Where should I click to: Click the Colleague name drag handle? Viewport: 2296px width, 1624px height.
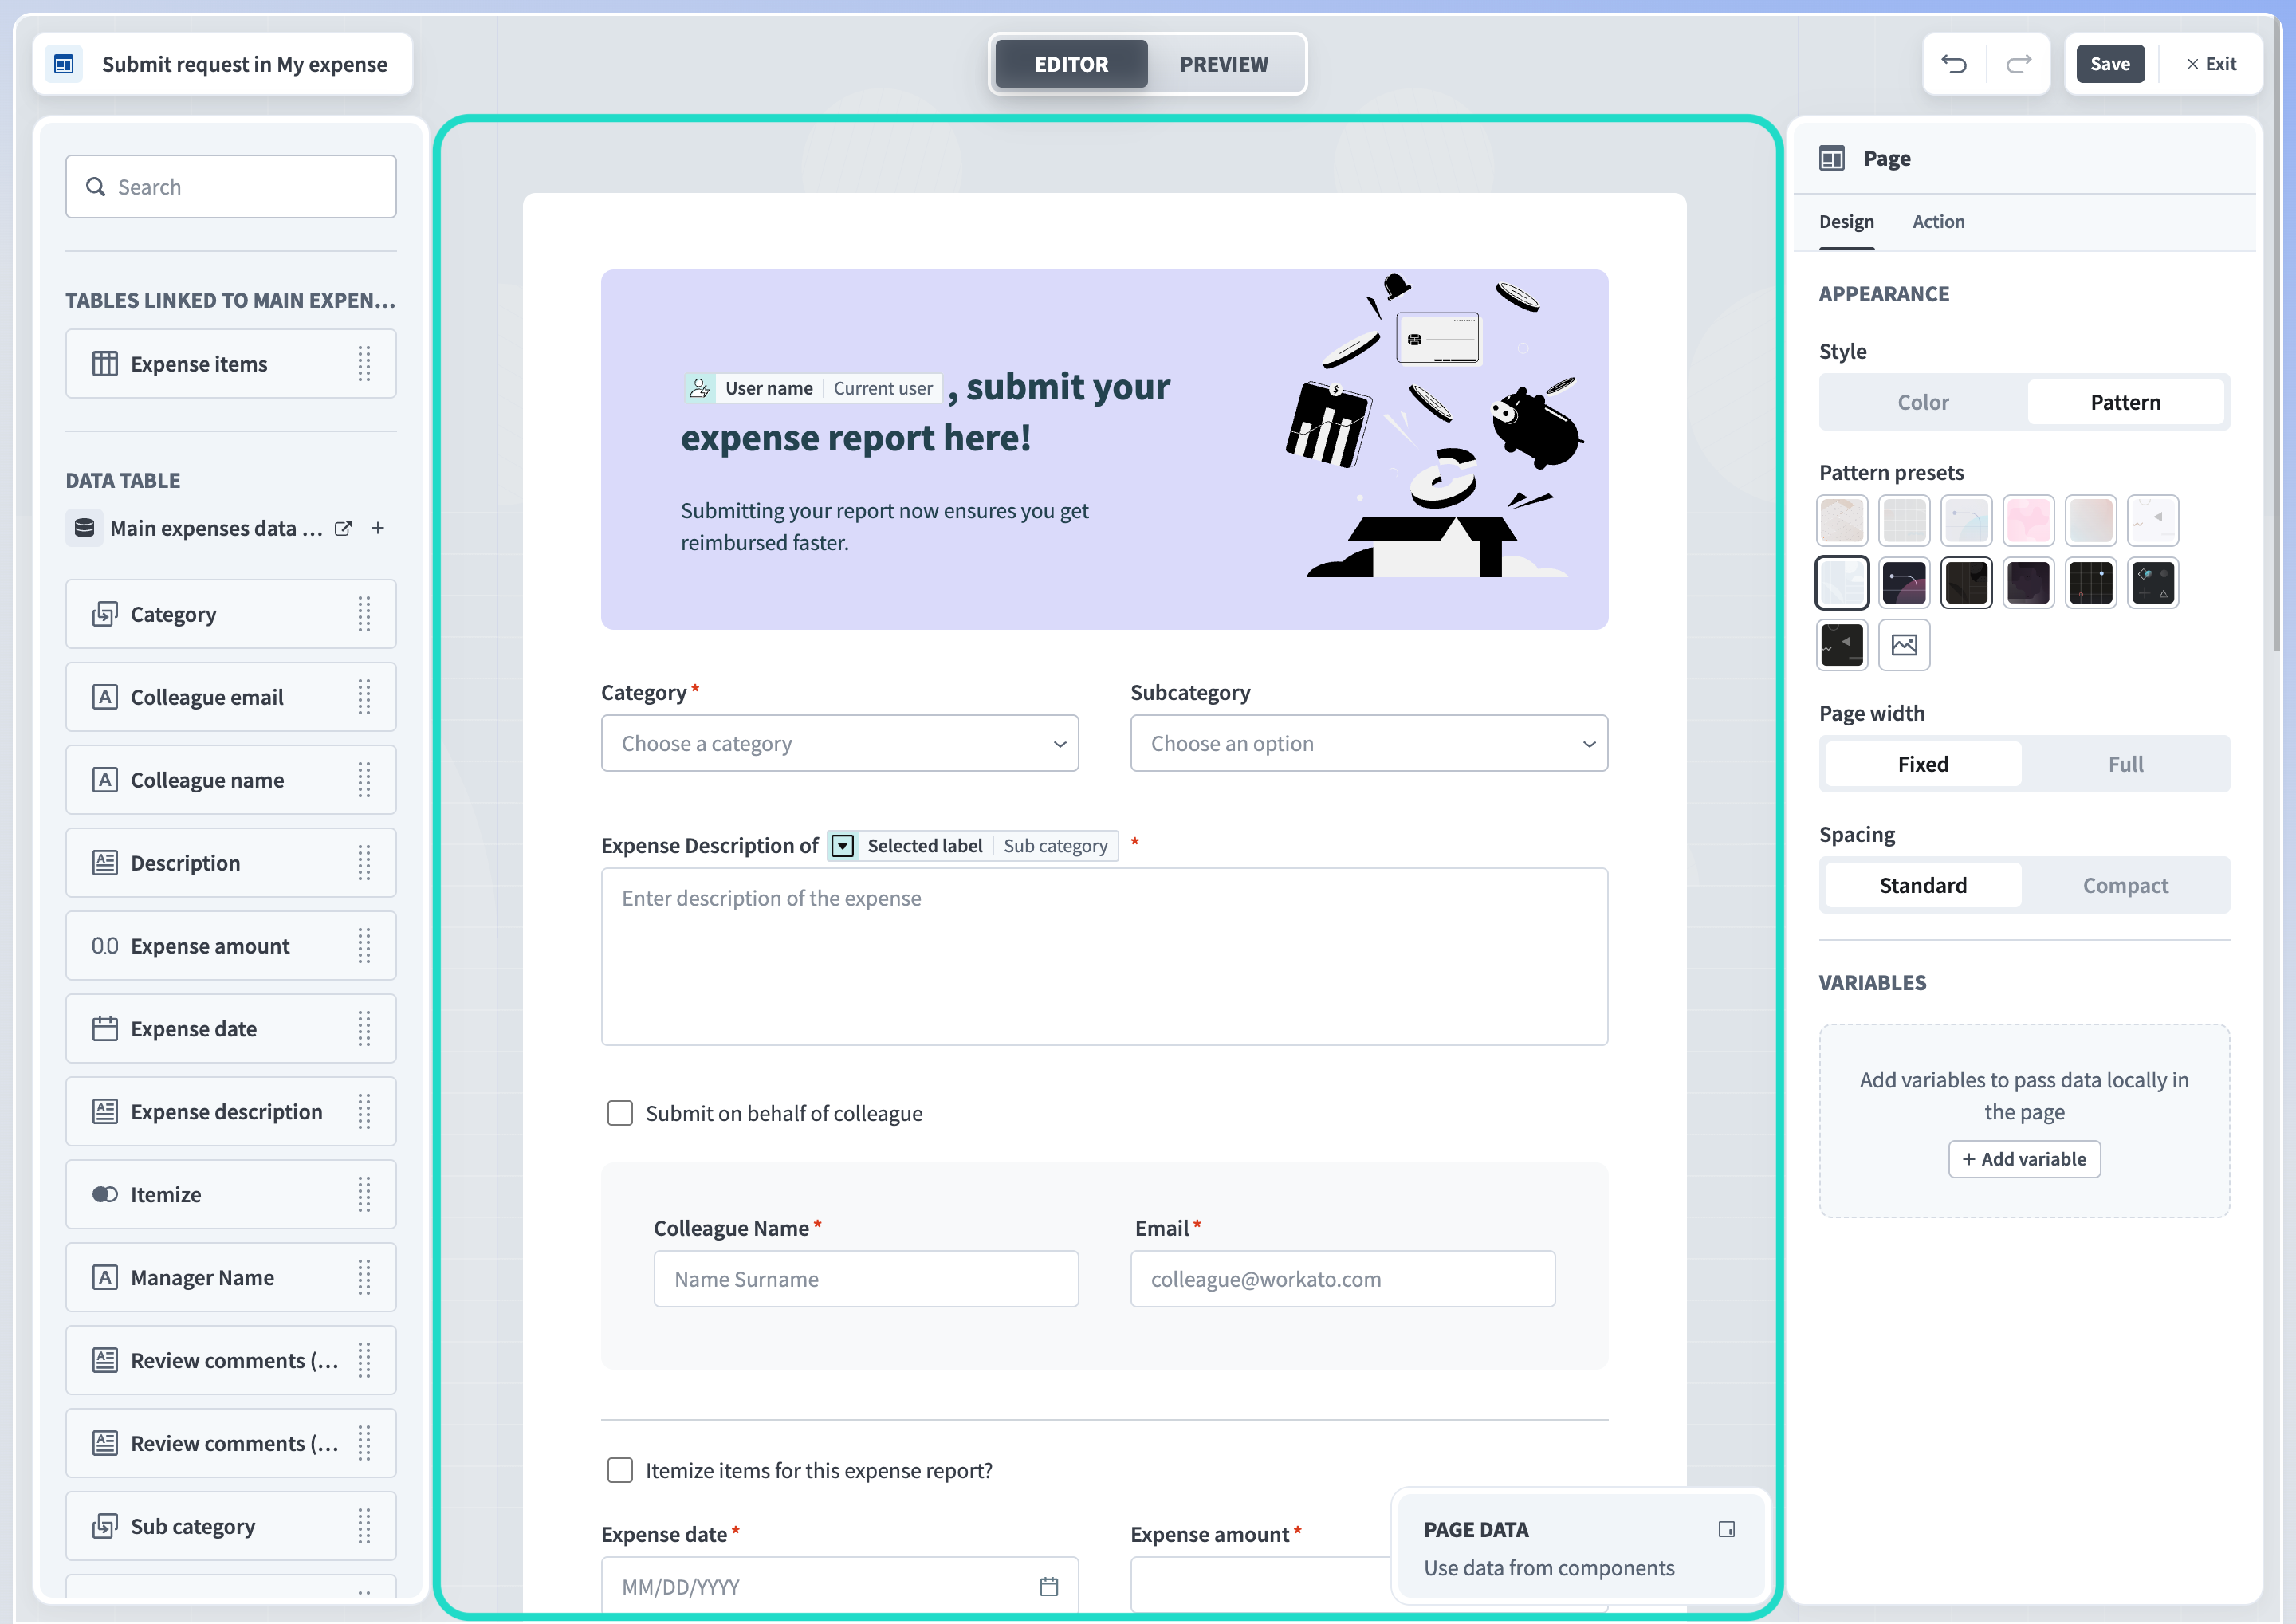pyautogui.click(x=364, y=780)
